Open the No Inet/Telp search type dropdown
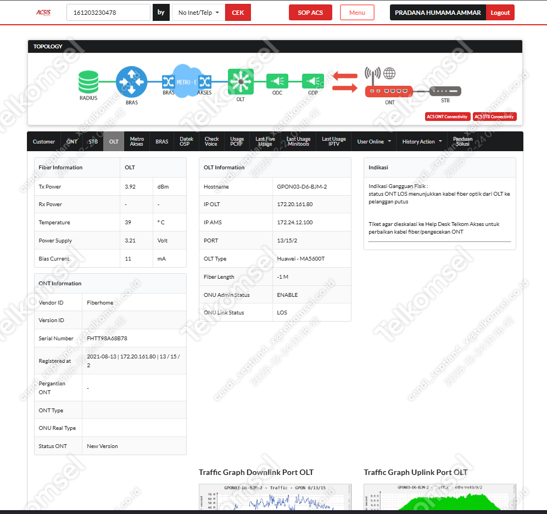This screenshot has height=514, width=547. [198, 13]
